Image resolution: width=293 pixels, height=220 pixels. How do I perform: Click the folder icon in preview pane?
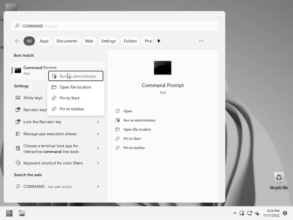click(118, 129)
